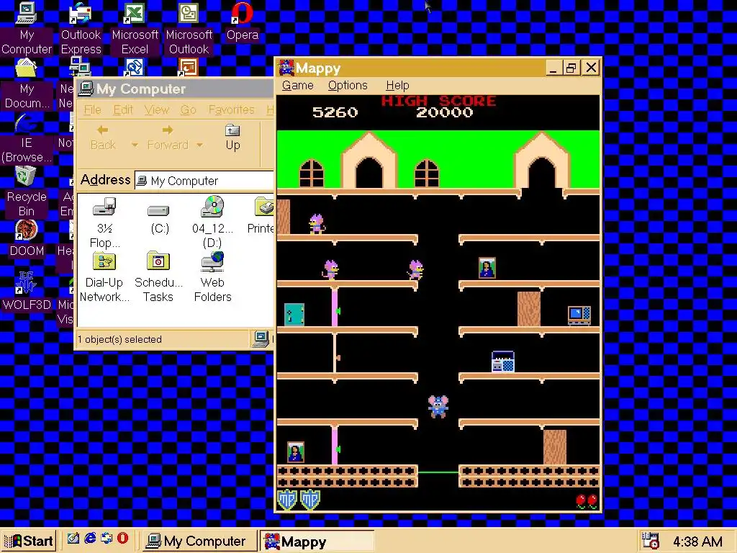Click the 4:38 AM system clock
The image size is (737, 553).
[x=697, y=541]
